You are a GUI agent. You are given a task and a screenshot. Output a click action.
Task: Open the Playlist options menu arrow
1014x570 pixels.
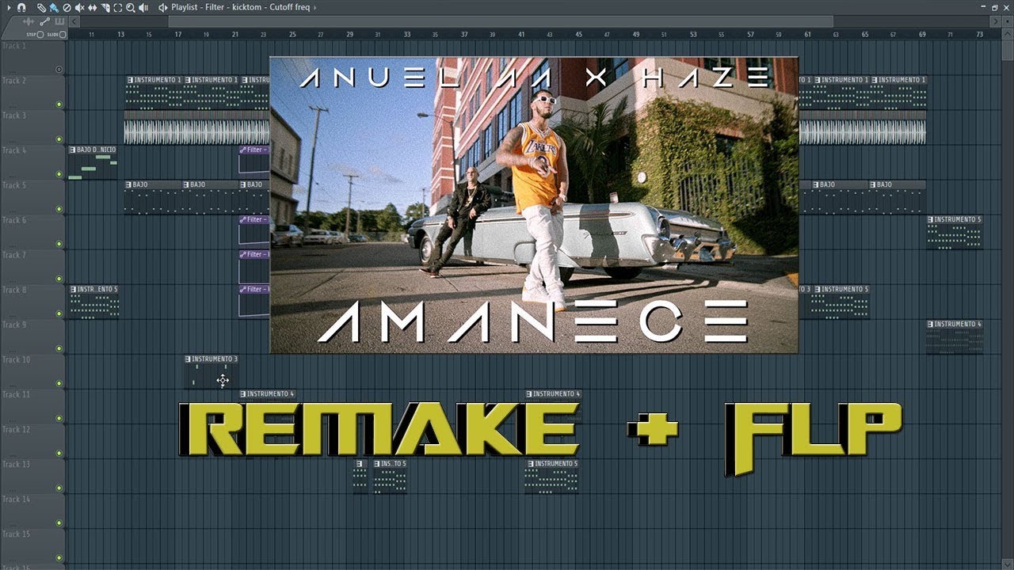click(x=9, y=7)
